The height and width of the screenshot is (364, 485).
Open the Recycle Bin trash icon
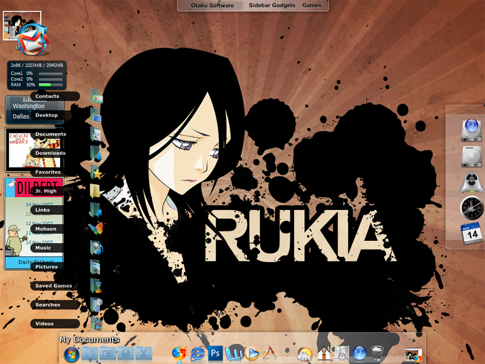coord(377,354)
